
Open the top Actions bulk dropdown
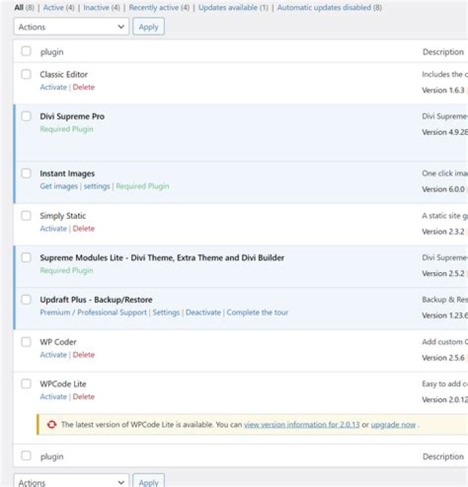pyautogui.click(x=71, y=27)
